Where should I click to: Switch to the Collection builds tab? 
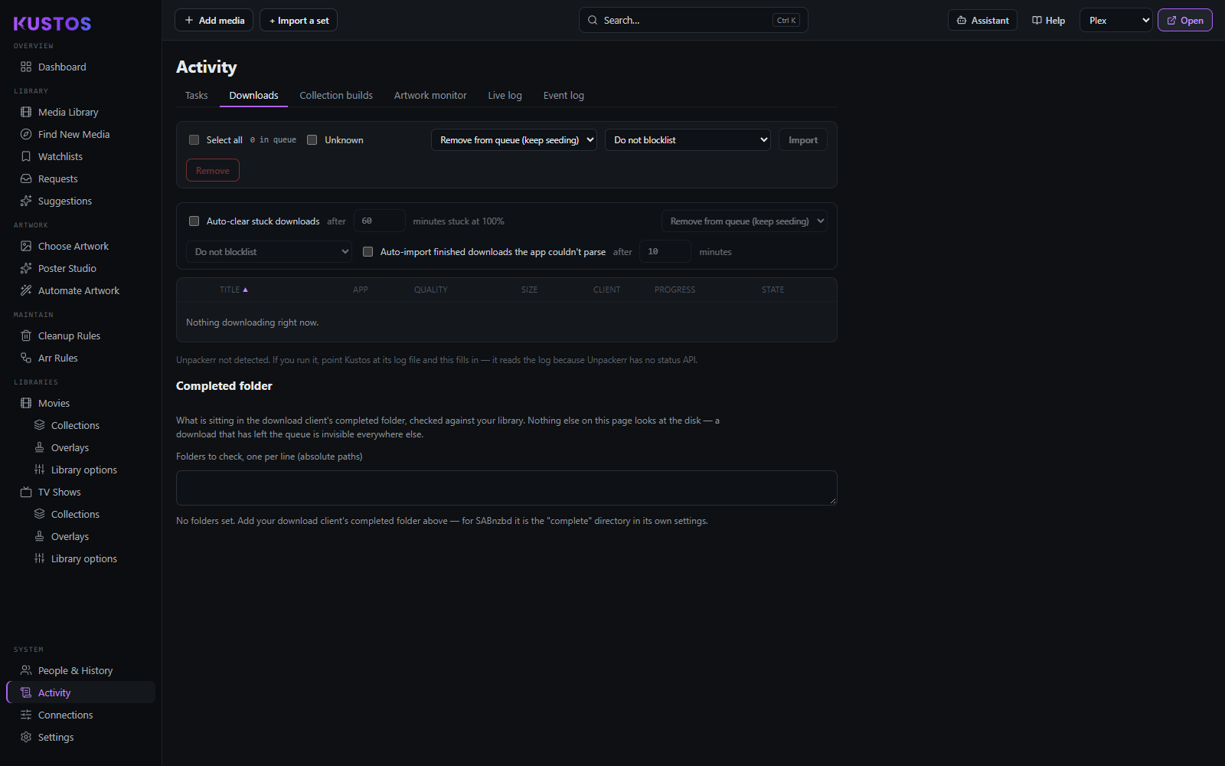(336, 96)
